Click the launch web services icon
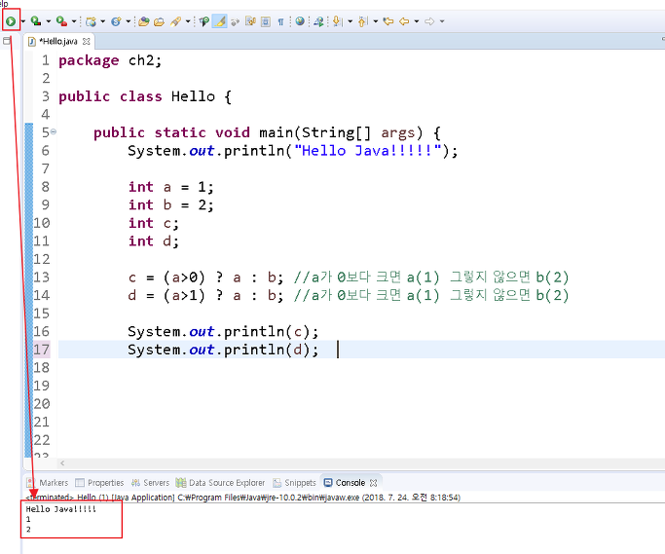 tap(318, 21)
